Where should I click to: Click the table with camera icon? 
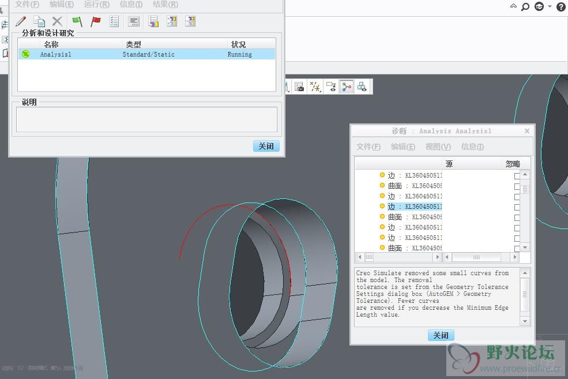299,87
